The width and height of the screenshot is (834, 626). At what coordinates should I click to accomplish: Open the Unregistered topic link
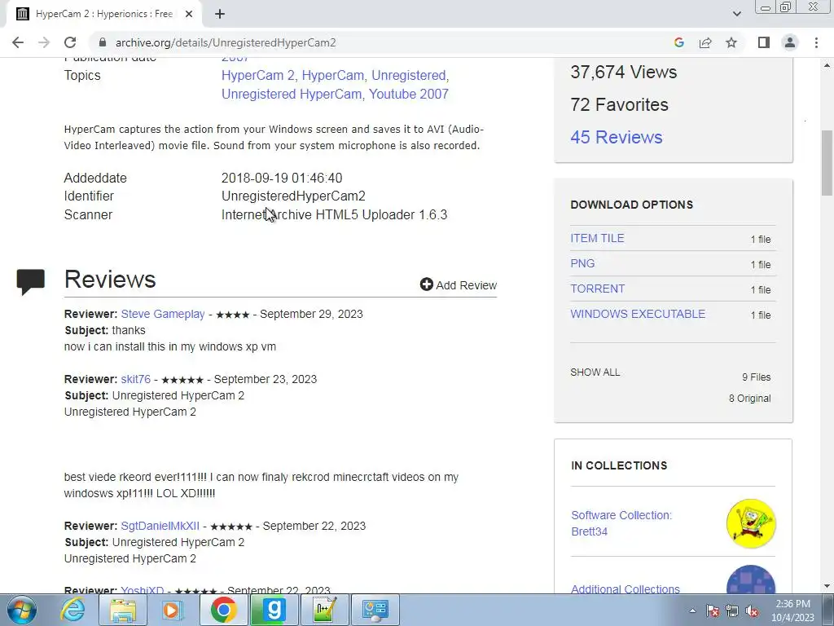coord(409,76)
